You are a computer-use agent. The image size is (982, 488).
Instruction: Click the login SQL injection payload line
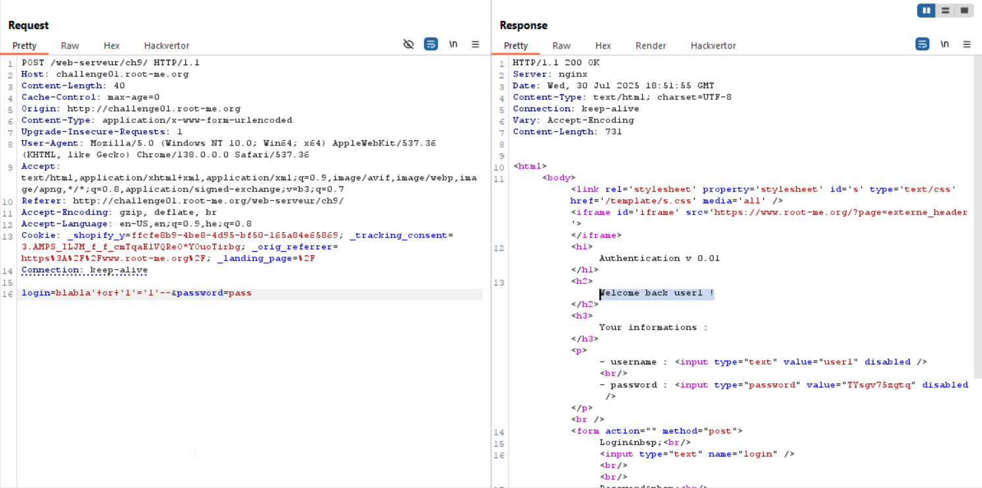coord(136,293)
